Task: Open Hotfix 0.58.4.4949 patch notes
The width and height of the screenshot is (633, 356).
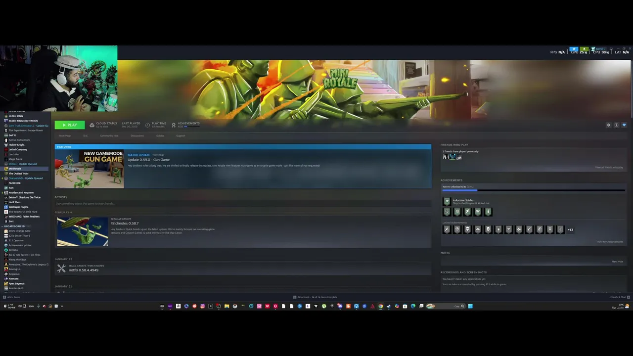Action: [x=83, y=270]
